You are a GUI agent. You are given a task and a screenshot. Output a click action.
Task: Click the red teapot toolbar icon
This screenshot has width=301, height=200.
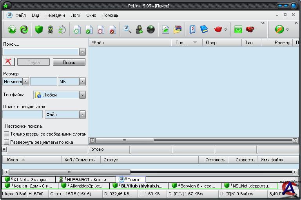(x=218, y=29)
